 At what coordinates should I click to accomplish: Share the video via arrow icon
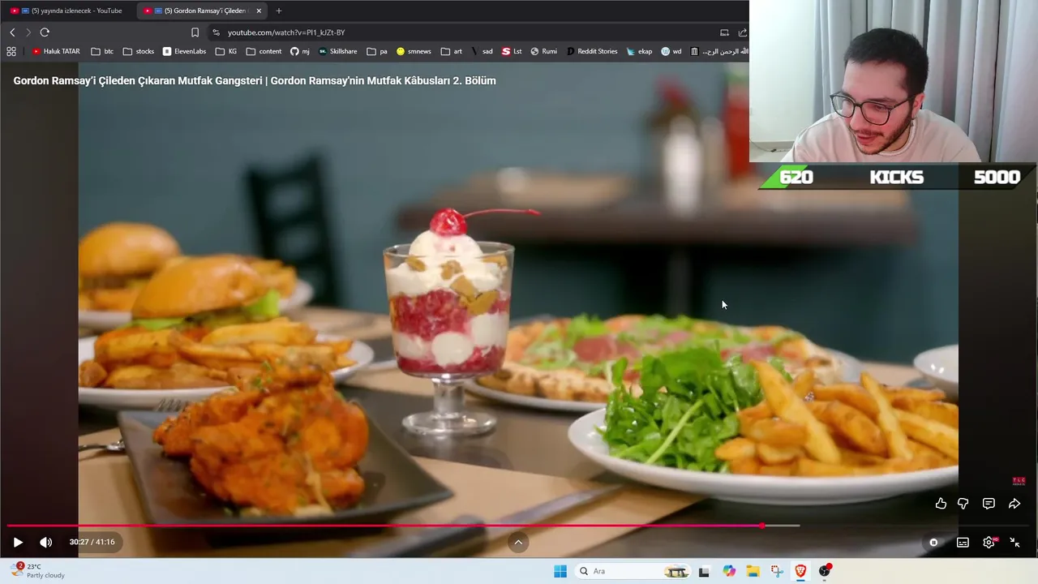click(1014, 504)
